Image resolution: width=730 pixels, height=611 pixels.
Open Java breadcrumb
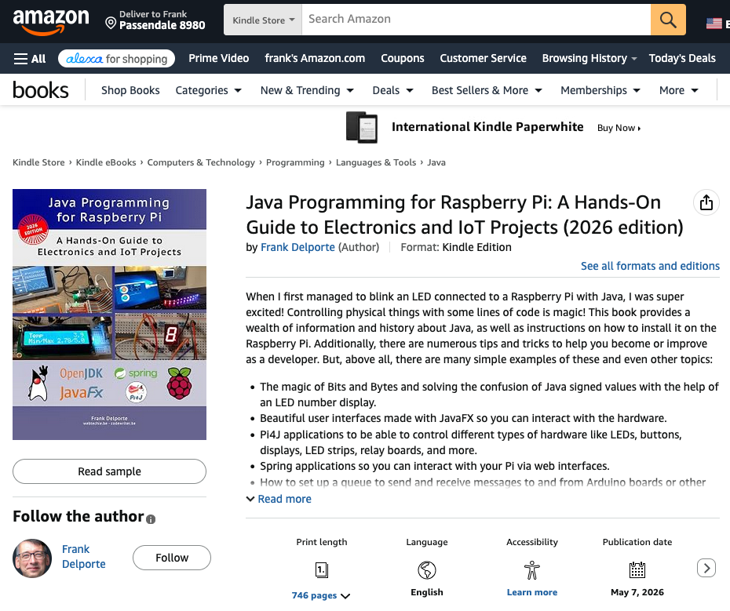[x=436, y=162]
